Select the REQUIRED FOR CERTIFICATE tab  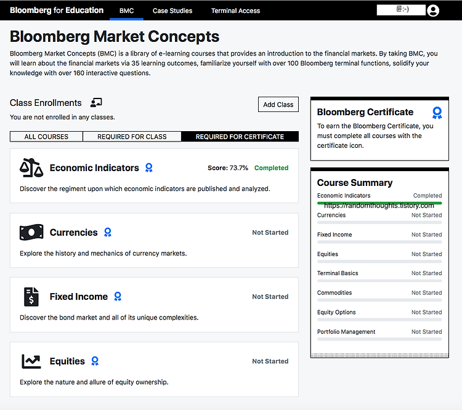(240, 137)
